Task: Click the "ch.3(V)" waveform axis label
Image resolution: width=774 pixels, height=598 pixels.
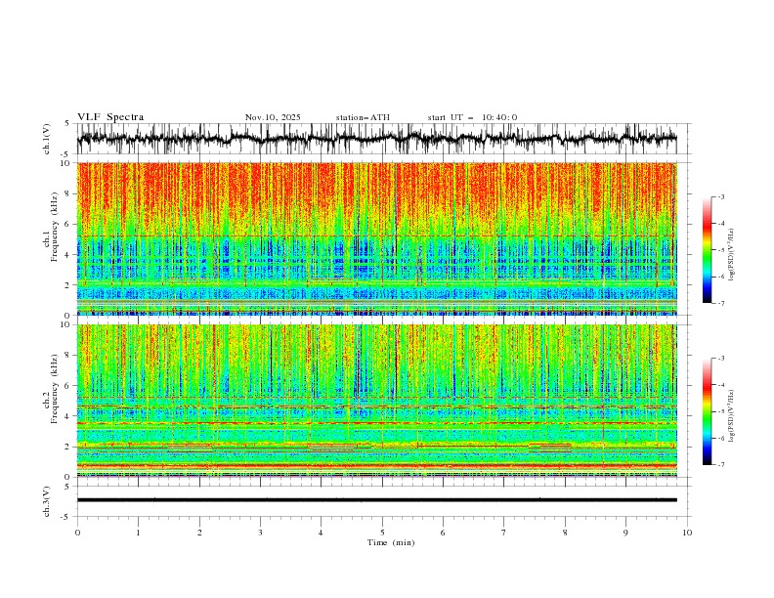Action: pyautogui.click(x=47, y=501)
